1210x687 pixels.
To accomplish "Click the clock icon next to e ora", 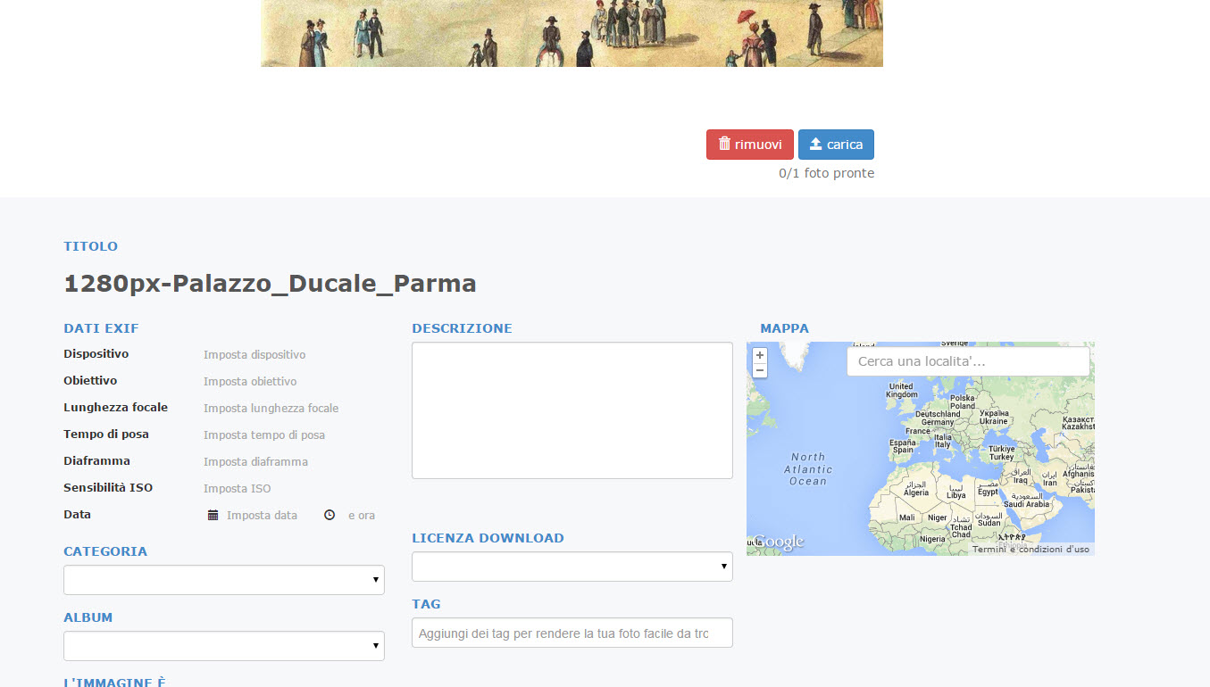I will 330,515.
